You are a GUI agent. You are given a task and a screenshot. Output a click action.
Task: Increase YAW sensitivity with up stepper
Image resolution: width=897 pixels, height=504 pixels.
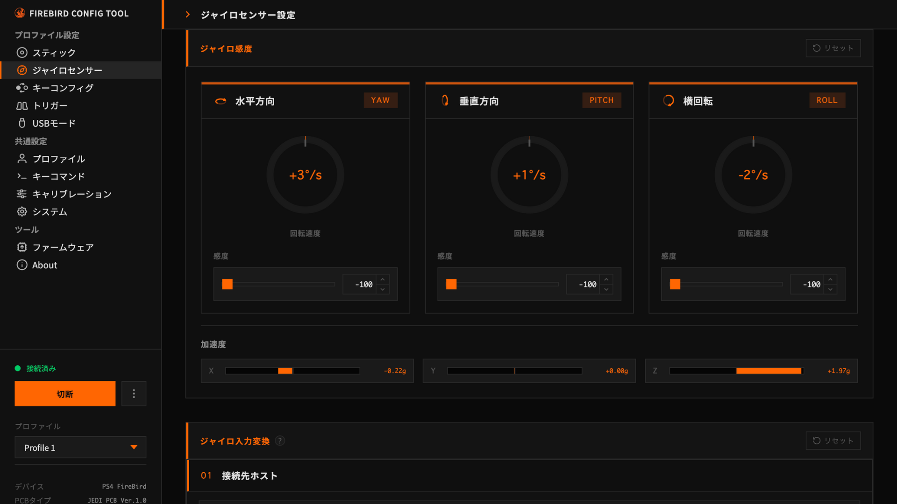pyautogui.click(x=383, y=279)
